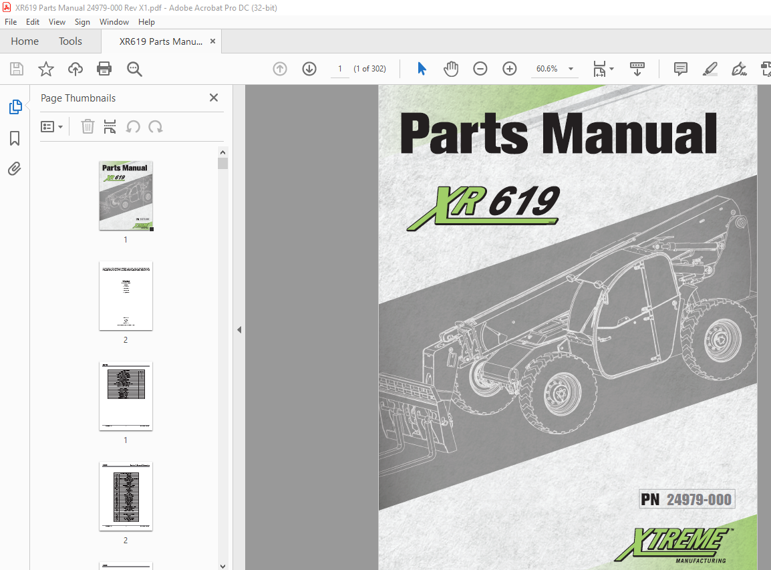Click the thumbnails scrollbar down arrow

point(222,567)
